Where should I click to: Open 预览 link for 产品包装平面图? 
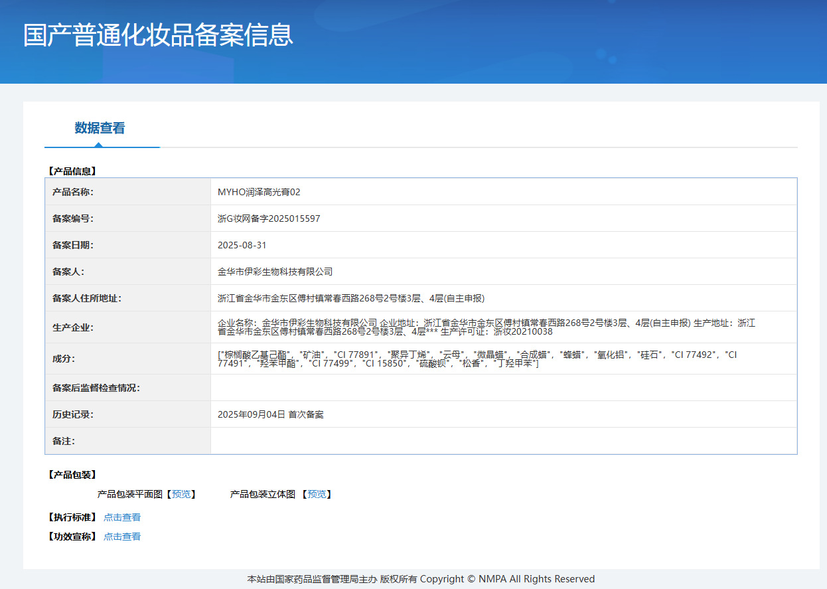tap(181, 494)
